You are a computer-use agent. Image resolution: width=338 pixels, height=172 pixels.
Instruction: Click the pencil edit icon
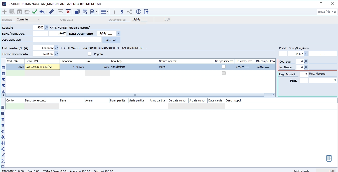coord(51,12)
